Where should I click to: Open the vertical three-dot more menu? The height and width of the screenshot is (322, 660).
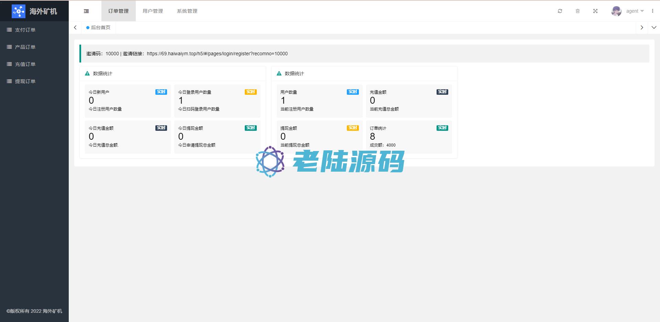(x=652, y=11)
